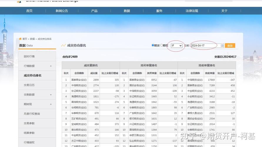Open 交易参数 in the sidebar
The height and width of the screenshot is (147, 262).
pyautogui.click(x=37, y=123)
